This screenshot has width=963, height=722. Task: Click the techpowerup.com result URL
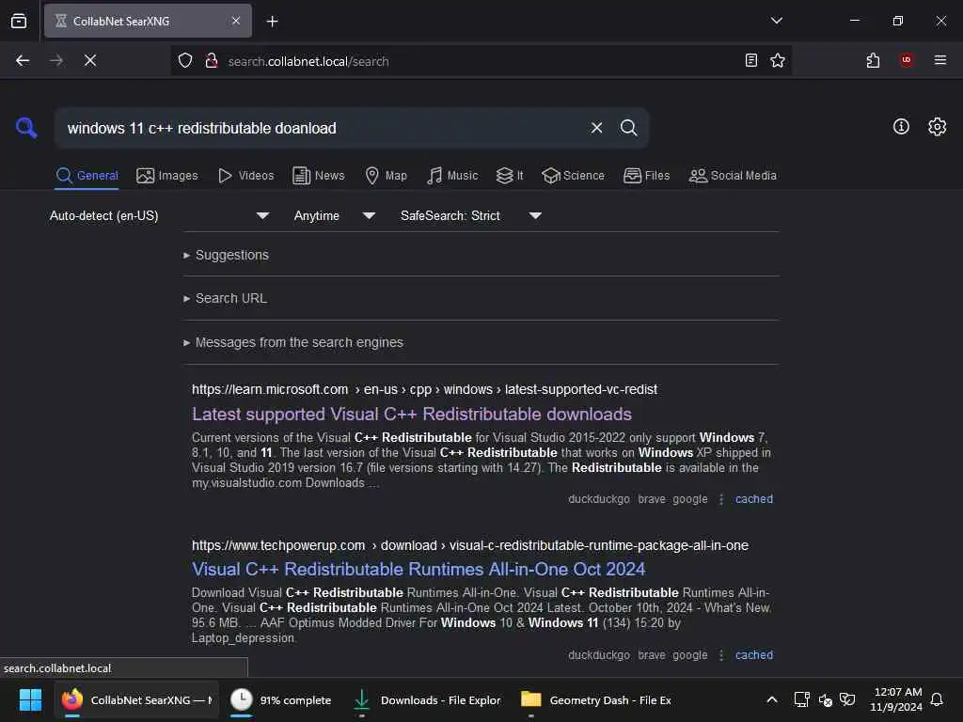click(x=470, y=545)
